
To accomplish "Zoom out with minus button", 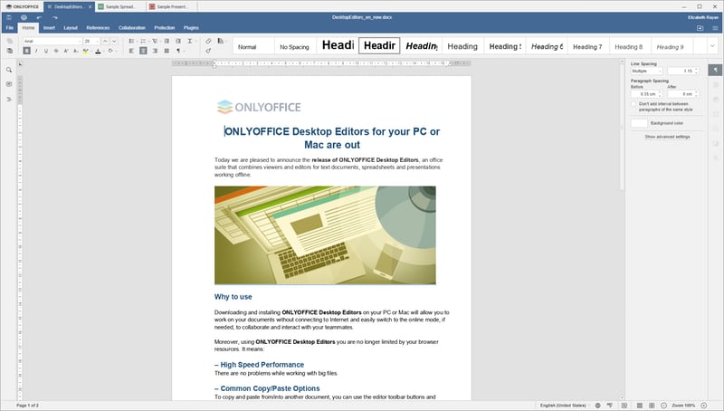I will (663, 406).
